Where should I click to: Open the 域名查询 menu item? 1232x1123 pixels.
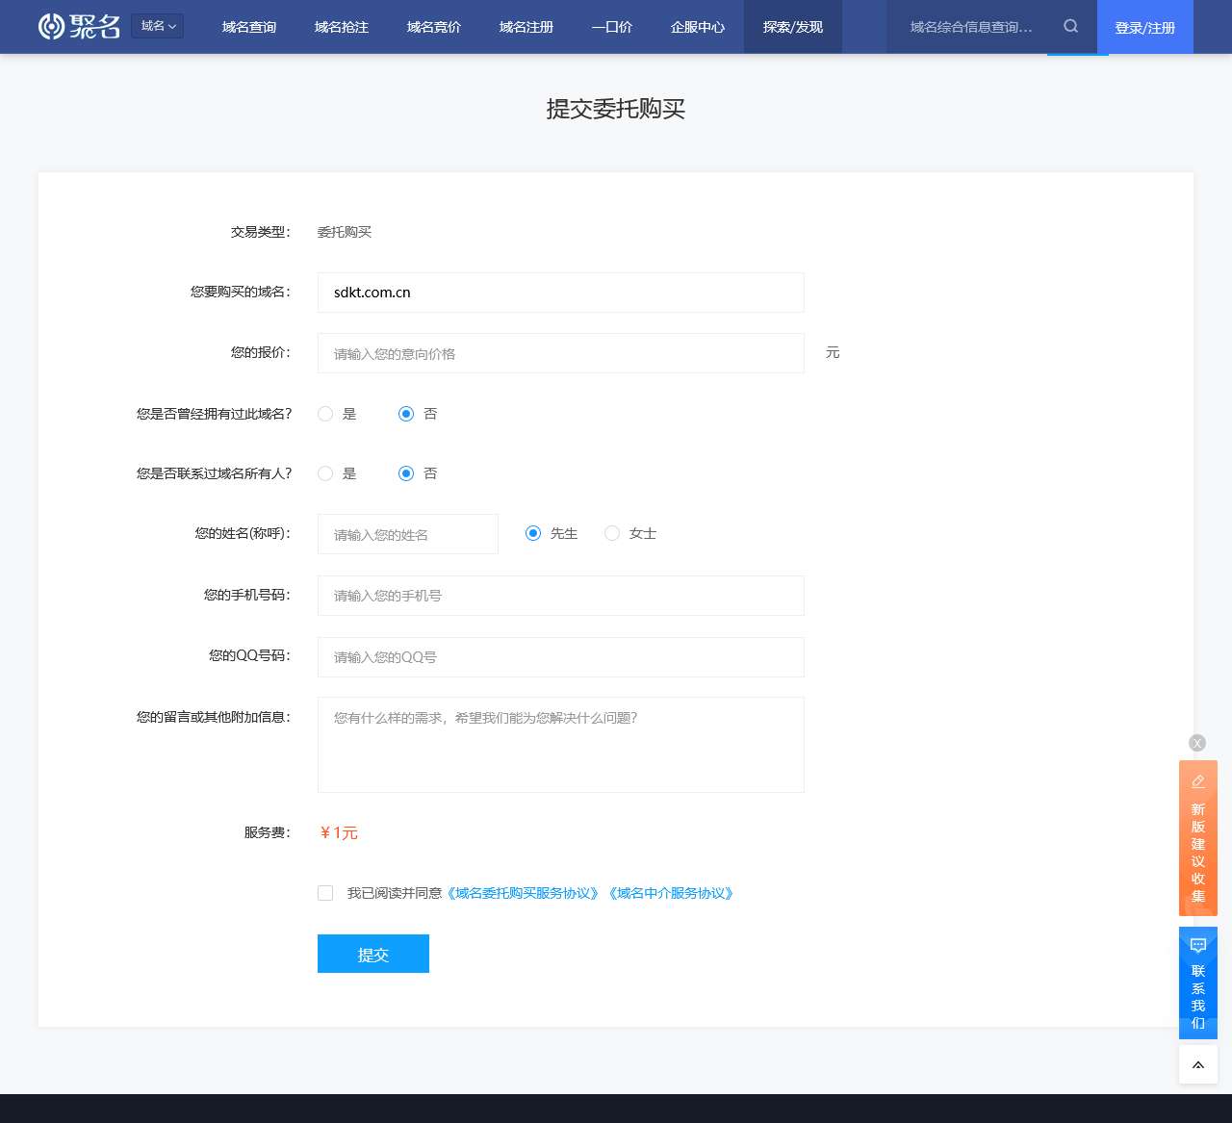pos(249,27)
